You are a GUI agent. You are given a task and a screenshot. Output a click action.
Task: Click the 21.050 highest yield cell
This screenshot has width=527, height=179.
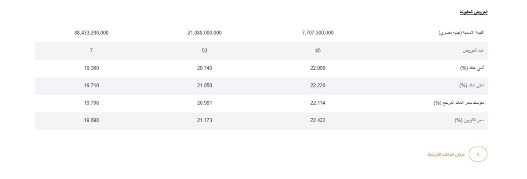coord(205,85)
